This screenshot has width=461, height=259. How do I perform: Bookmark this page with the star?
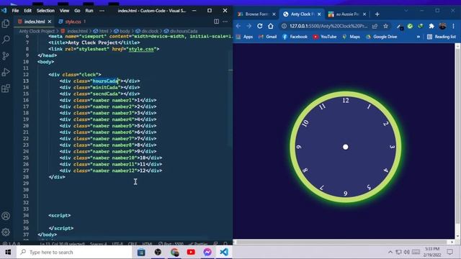[386, 26]
